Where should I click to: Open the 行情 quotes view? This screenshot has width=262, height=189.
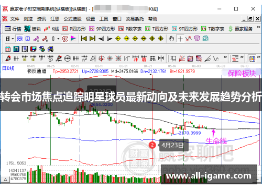[x=13, y=29]
